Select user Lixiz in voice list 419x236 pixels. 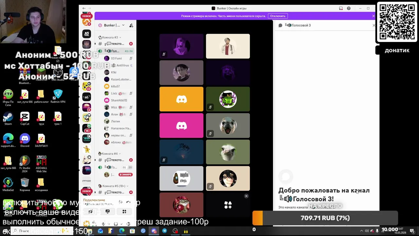pos(118,93)
